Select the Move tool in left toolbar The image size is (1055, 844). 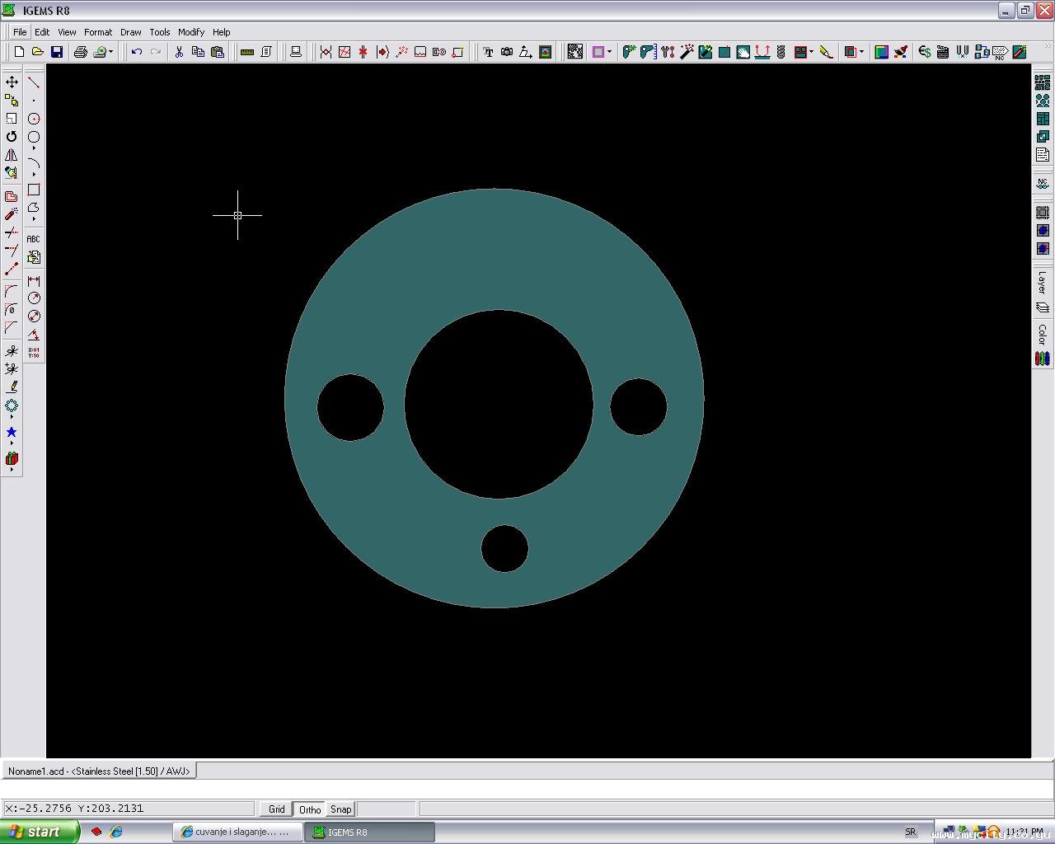(x=12, y=82)
